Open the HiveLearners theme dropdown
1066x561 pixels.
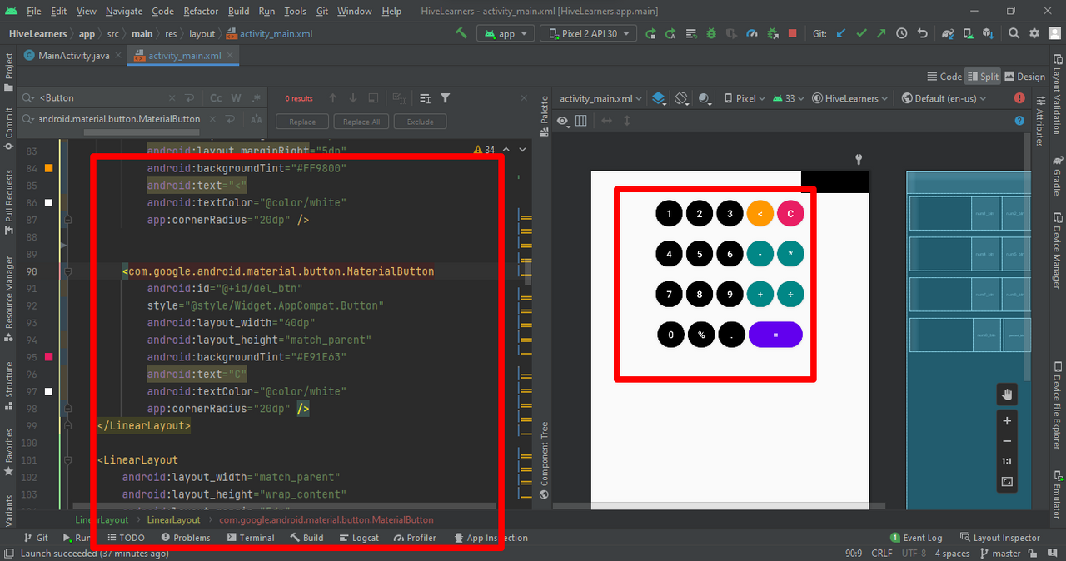point(850,98)
